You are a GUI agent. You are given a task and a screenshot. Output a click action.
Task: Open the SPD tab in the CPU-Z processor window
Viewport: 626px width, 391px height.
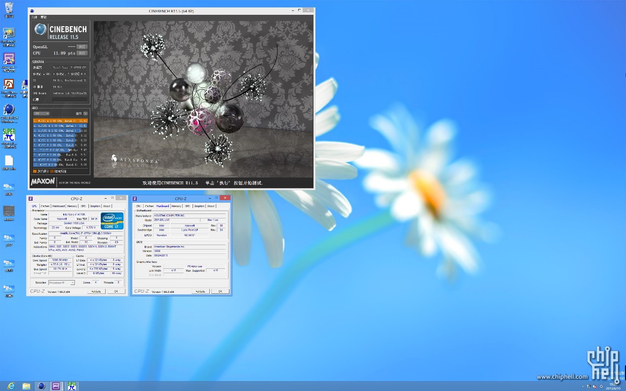pos(83,206)
